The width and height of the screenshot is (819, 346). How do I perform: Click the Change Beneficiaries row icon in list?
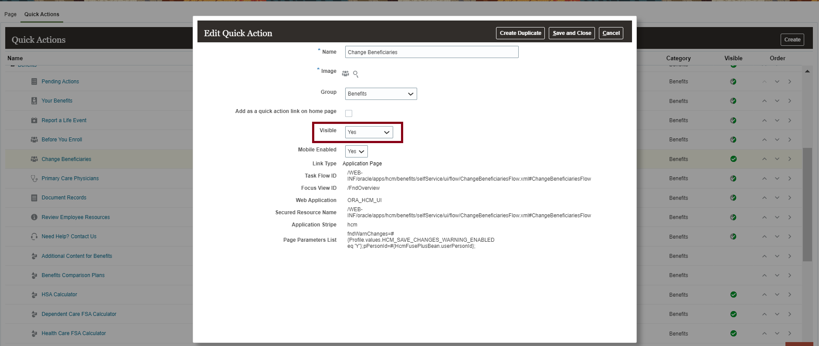(34, 159)
